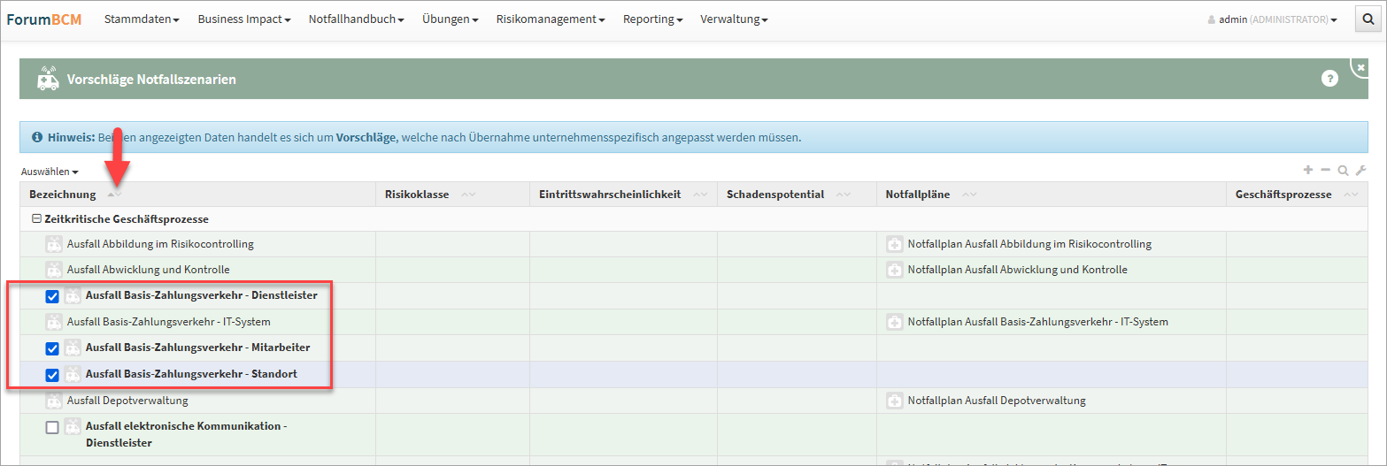Open the Auswählen dropdown

[50, 172]
